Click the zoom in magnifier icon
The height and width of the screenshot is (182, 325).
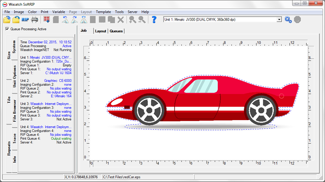point(132,19)
